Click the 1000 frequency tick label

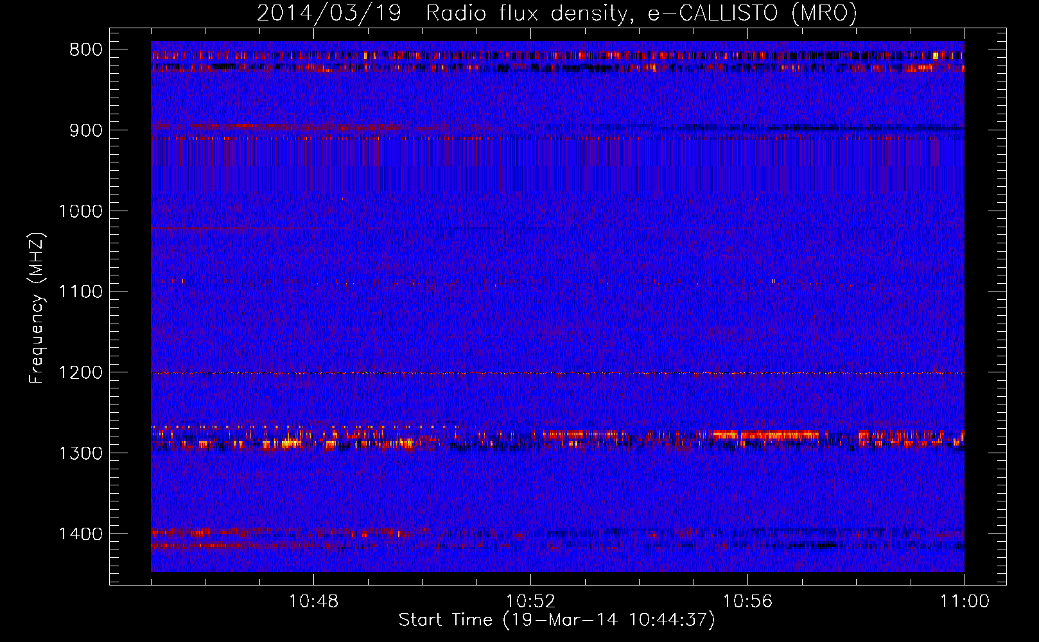pos(80,211)
